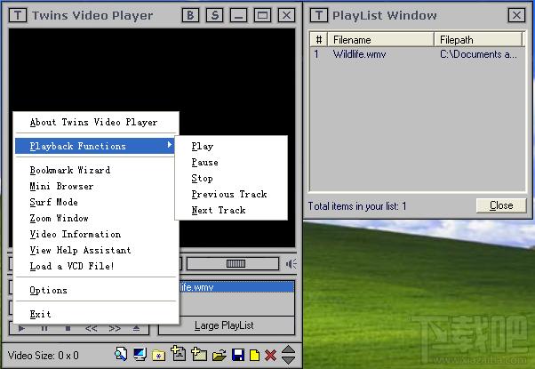Click the Close button in PlayList Window

[x=501, y=205]
